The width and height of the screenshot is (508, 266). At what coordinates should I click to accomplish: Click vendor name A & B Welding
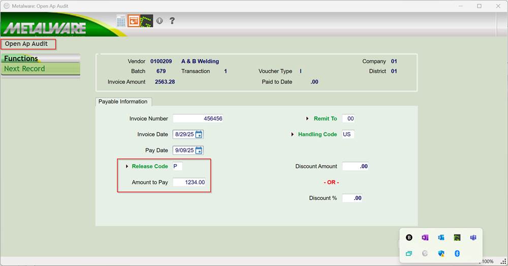[x=200, y=61]
